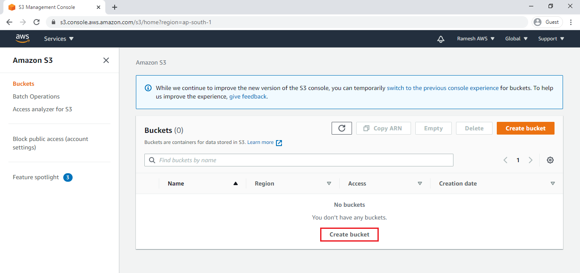Expand the Support menu
Image resolution: width=580 pixels, height=273 pixels.
coord(551,39)
